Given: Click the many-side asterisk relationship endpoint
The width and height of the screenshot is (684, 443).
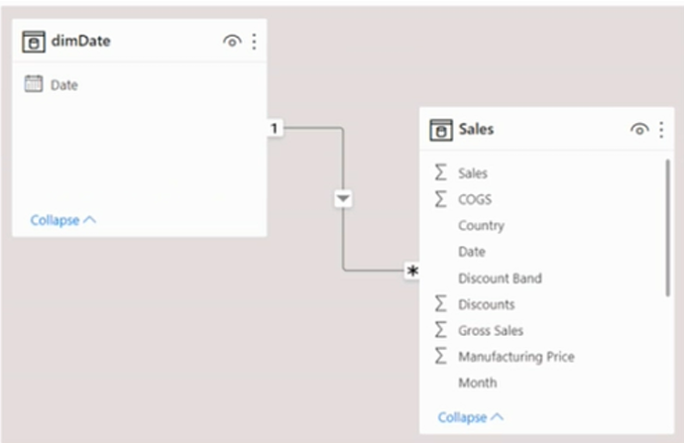Looking at the screenshot, I should [412, 271].
